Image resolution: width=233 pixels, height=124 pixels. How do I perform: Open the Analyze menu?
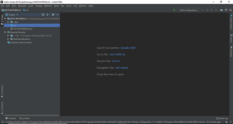point(39,6)
